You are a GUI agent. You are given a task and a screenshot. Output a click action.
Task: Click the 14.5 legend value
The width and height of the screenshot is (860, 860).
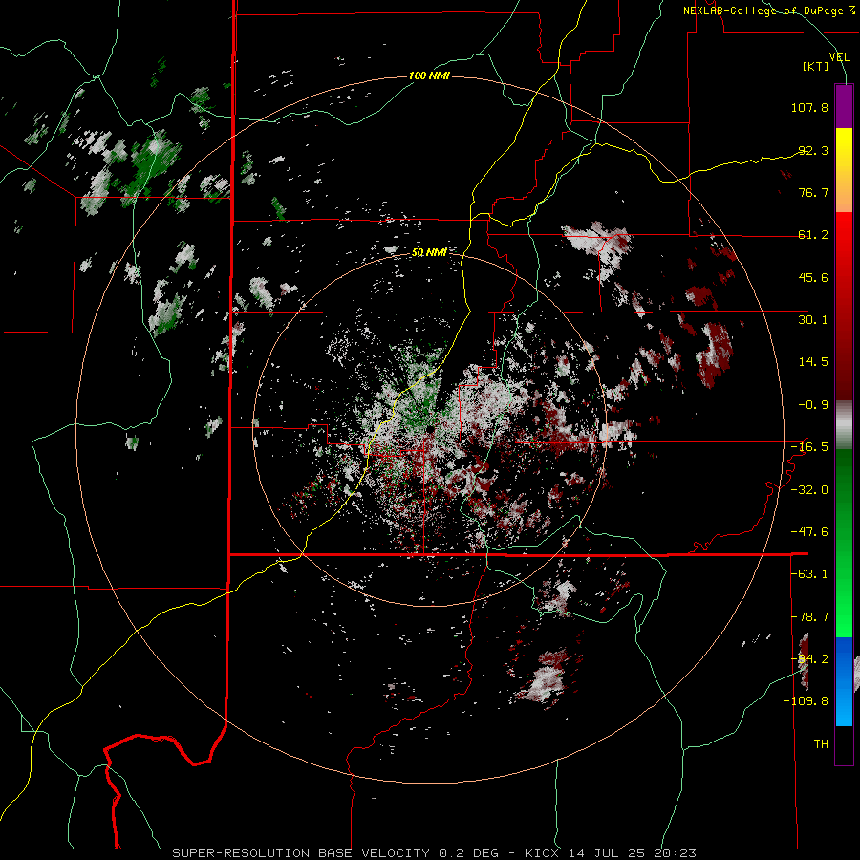point(813,362)
